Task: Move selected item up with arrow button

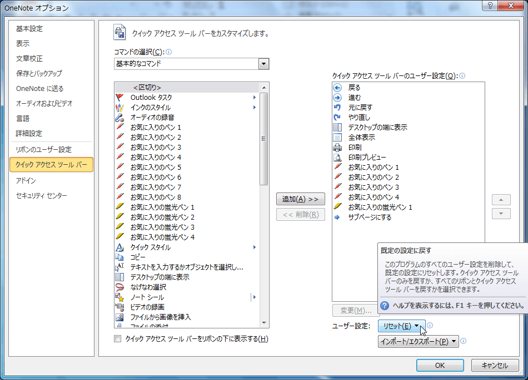Action: [x=501, y=200]
